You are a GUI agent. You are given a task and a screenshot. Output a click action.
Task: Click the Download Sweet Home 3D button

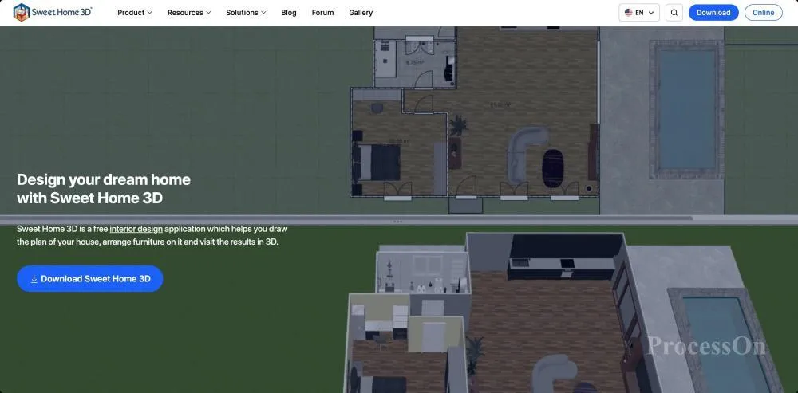click(x=90, y=279)
